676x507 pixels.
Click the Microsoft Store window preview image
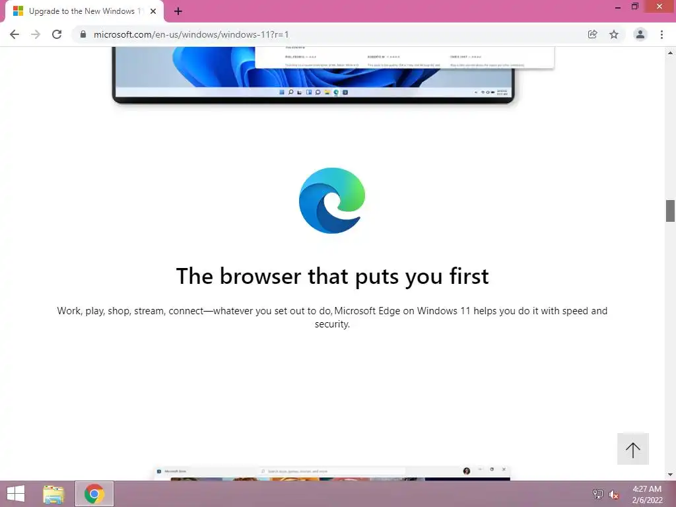[x=332, y=473]
